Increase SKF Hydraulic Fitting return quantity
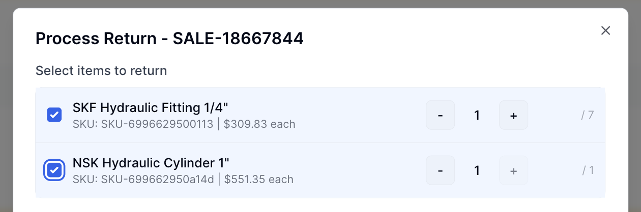The height and width of the screenshot is (212, 641). point(513,115)
